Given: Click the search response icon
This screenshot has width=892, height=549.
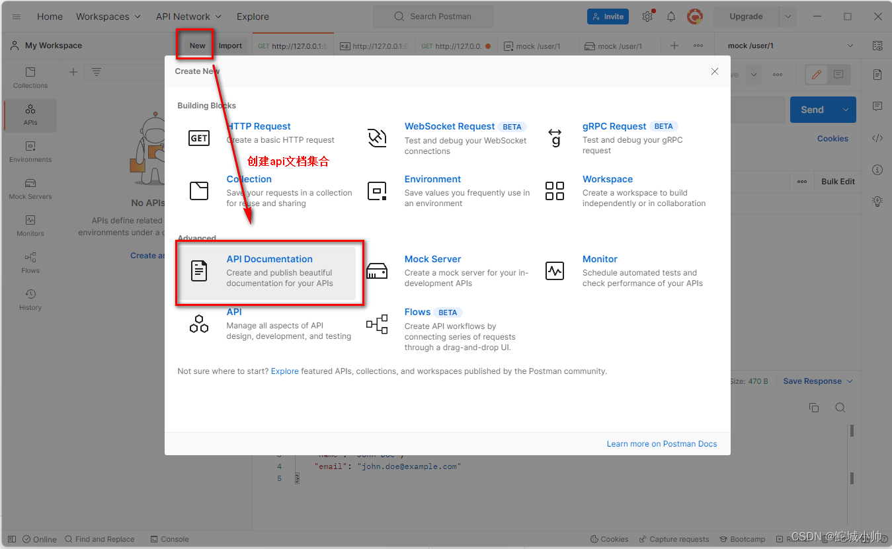Looking at the screenshot, I should 840,408.
